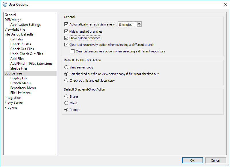Select Check In Files in the tree
The image size is (230, 167).
coord(21,44)
